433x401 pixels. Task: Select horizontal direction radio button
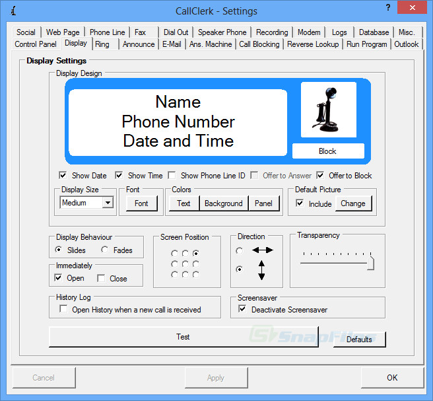(239, 250)
